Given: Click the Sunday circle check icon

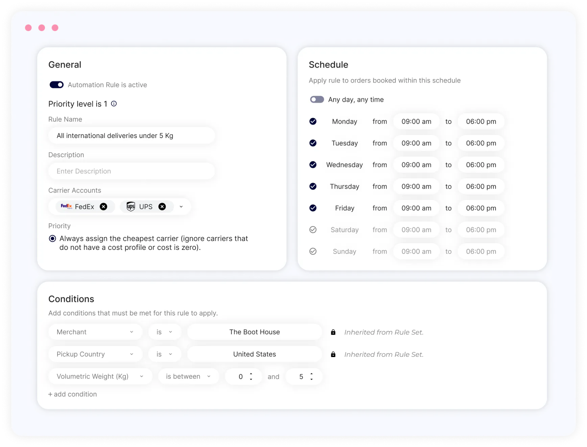Looking at the screenshot, I should 313,251.
